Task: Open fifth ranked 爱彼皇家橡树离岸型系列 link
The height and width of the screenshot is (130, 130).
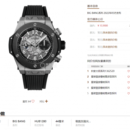Action: [104, 93]
